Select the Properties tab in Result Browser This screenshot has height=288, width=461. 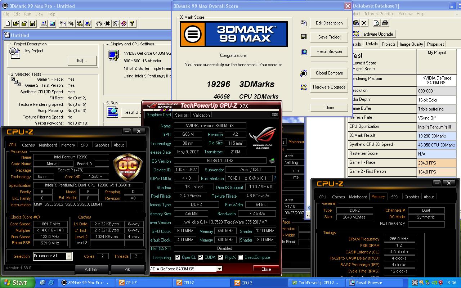(x=435, y=44)
